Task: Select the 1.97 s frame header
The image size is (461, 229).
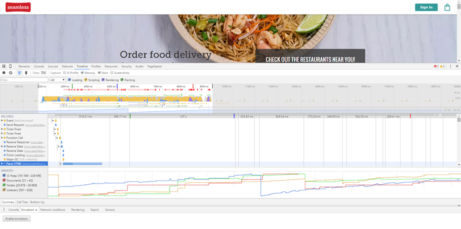Action: click(x=182, y=116)
